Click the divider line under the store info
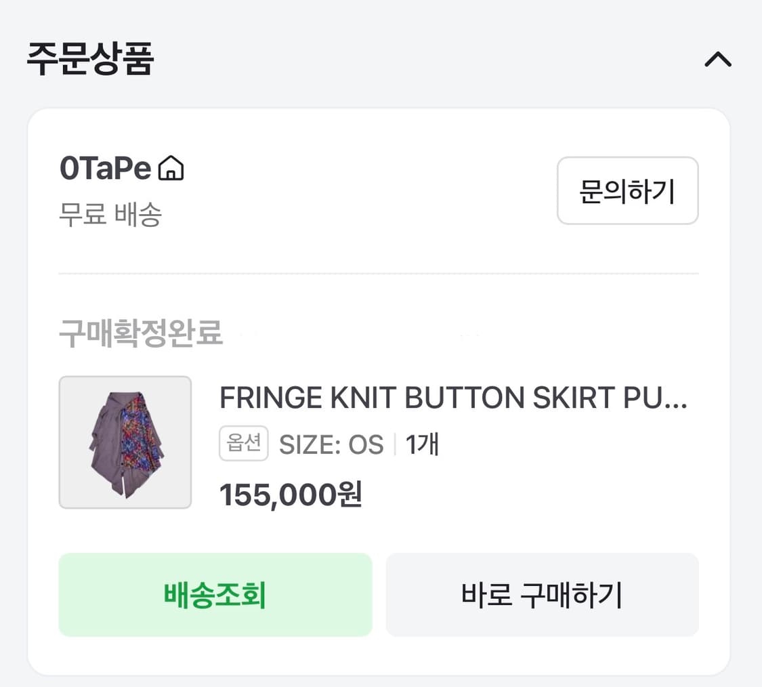762x687 pixels. 378,274
